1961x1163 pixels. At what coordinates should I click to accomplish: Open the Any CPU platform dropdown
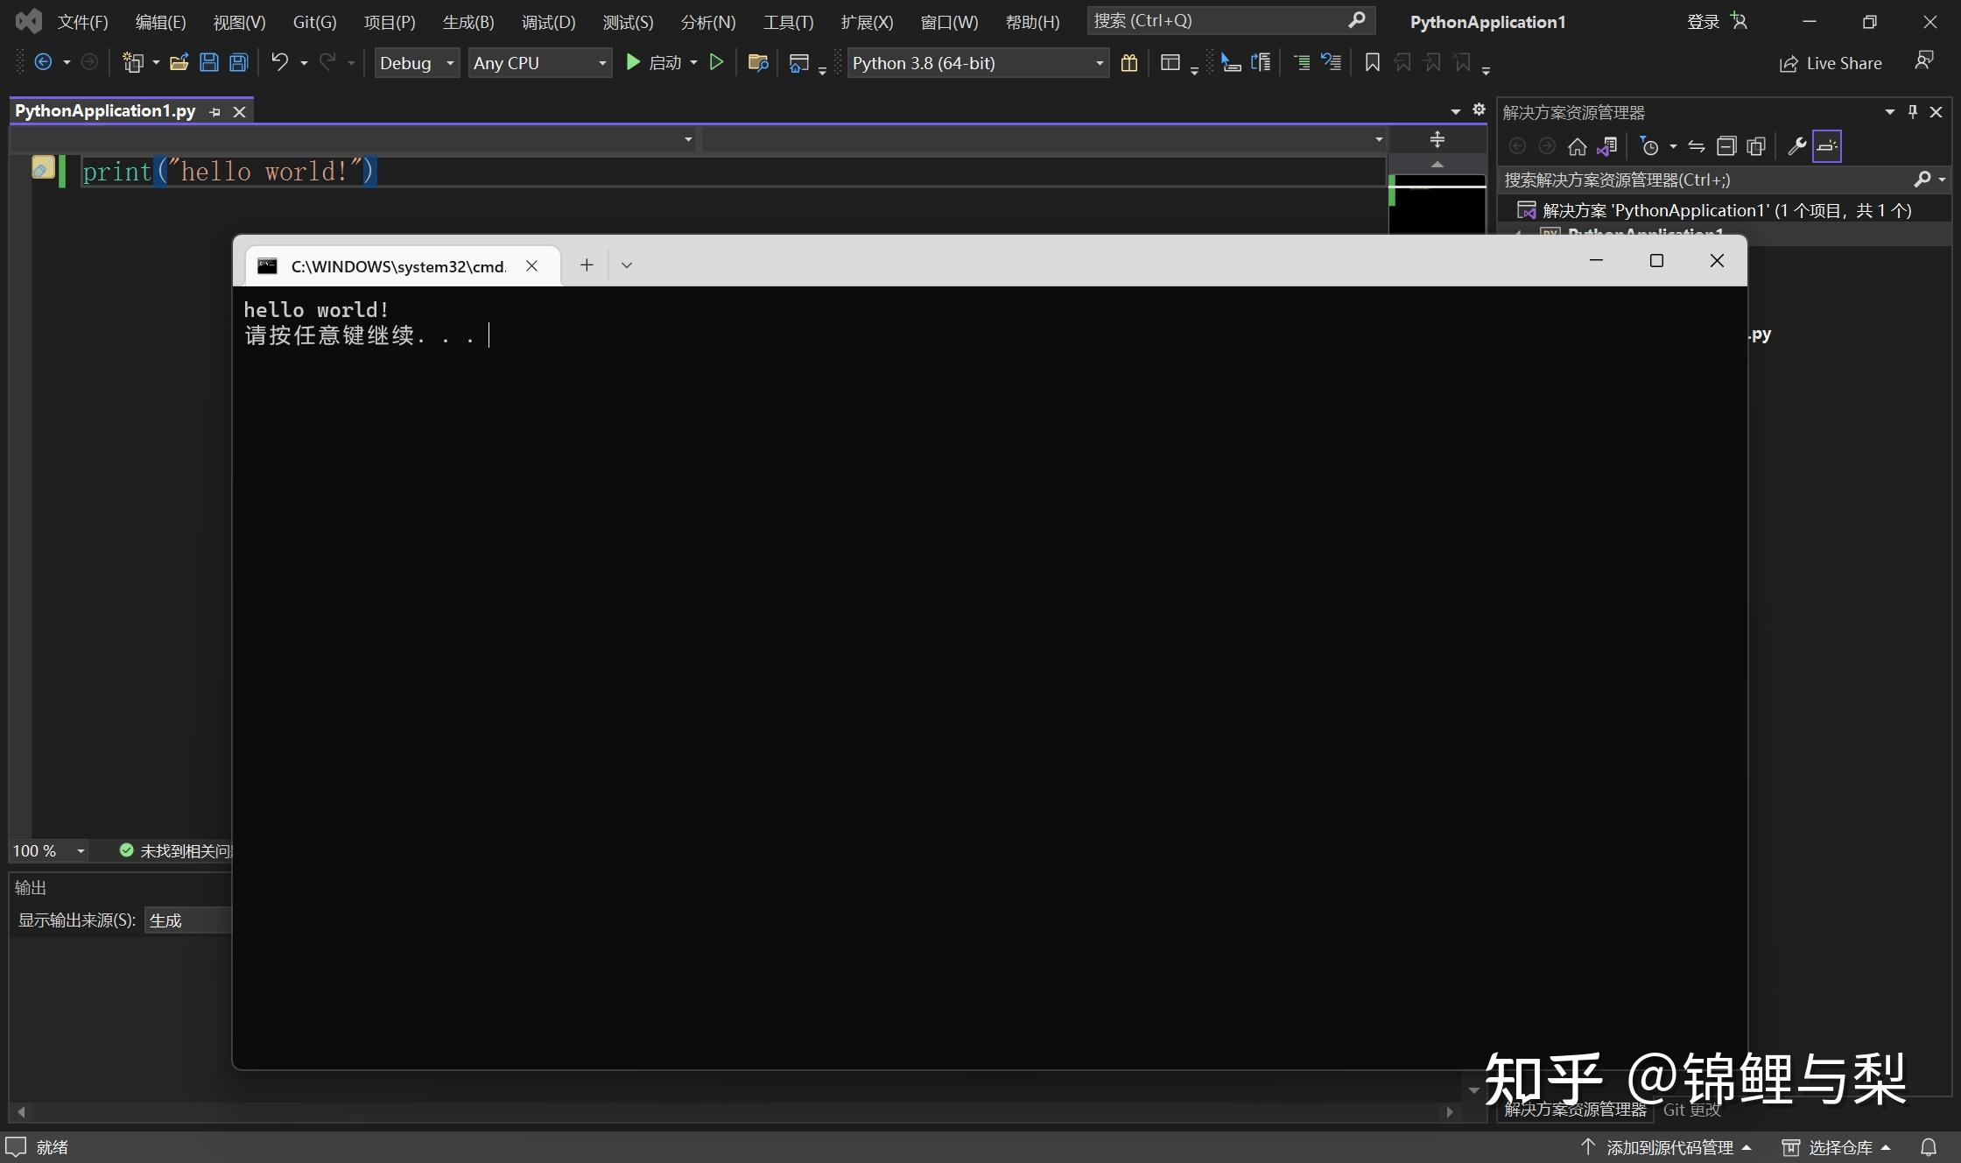point(601,62)
